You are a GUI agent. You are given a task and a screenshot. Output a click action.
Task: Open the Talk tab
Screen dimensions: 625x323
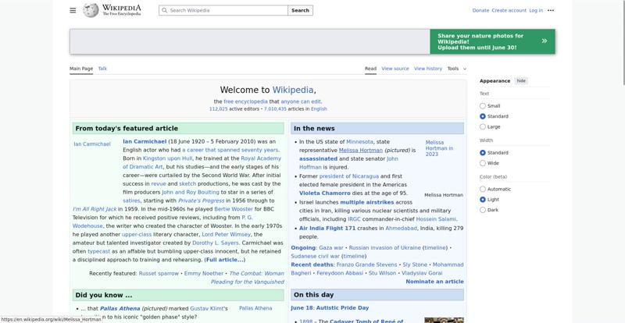102,69
